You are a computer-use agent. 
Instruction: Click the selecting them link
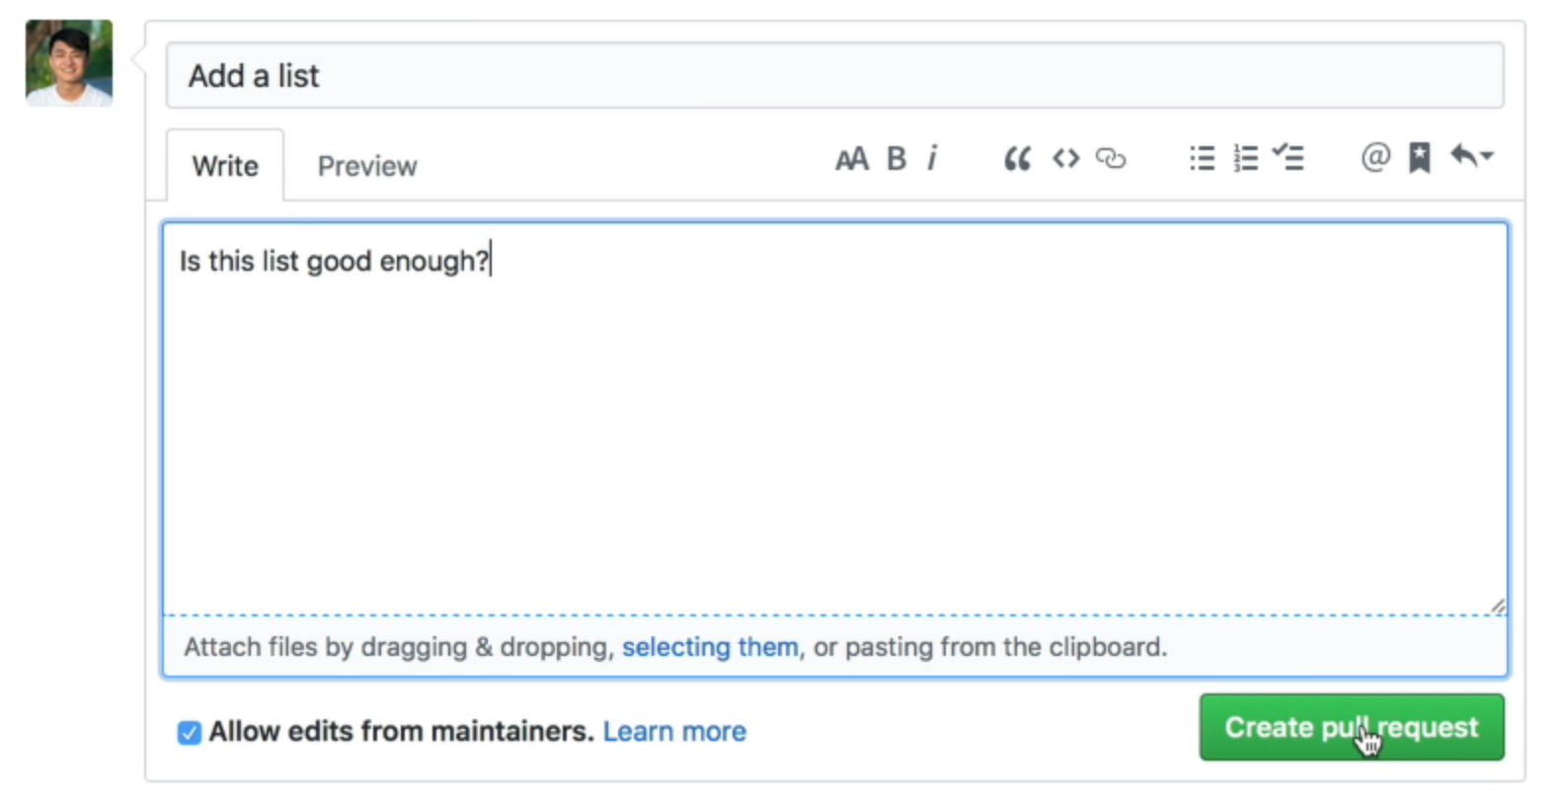point(710,647)
